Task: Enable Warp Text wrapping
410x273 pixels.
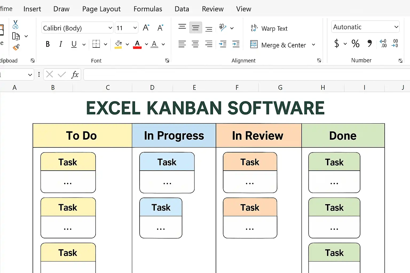Action: pos(269,29)
